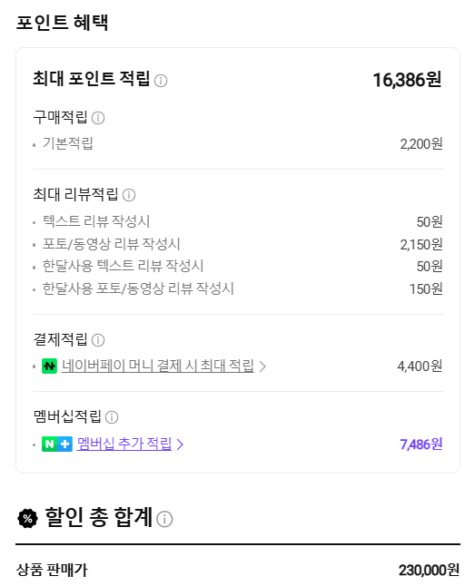Image resolution: width=475 pixels, height=586 pixels.
Task: Open info icon beside 최대 포인트 적립
Action: [x=161, y=81]
